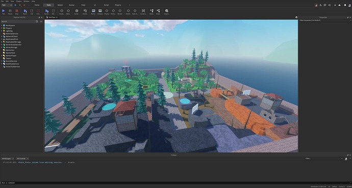This screenshot has width=352, height=188.
Task: Expand the Workspace node in Explorer
Action: 2,25
